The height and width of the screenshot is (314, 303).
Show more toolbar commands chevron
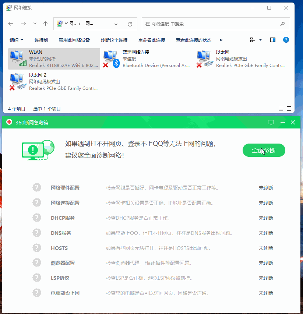[x=221, y=40]
